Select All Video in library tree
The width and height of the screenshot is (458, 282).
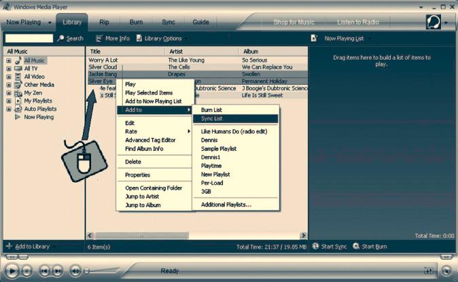click(x=34, y=77)
